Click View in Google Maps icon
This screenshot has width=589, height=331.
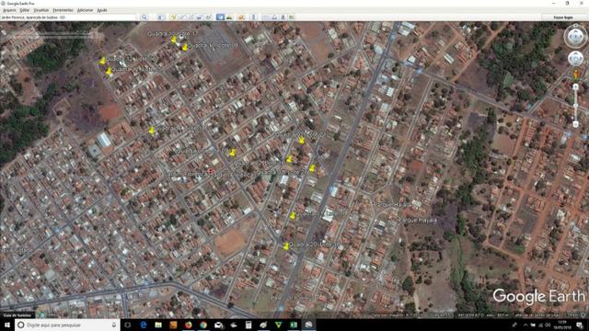click(x=292, y=17)
